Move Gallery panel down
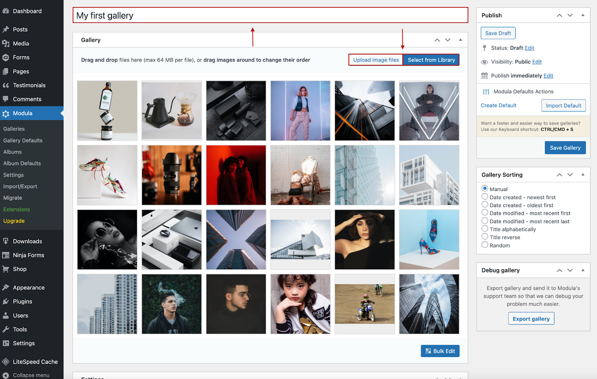The width and height of the screenshot is (597, 379). (448, 40)
